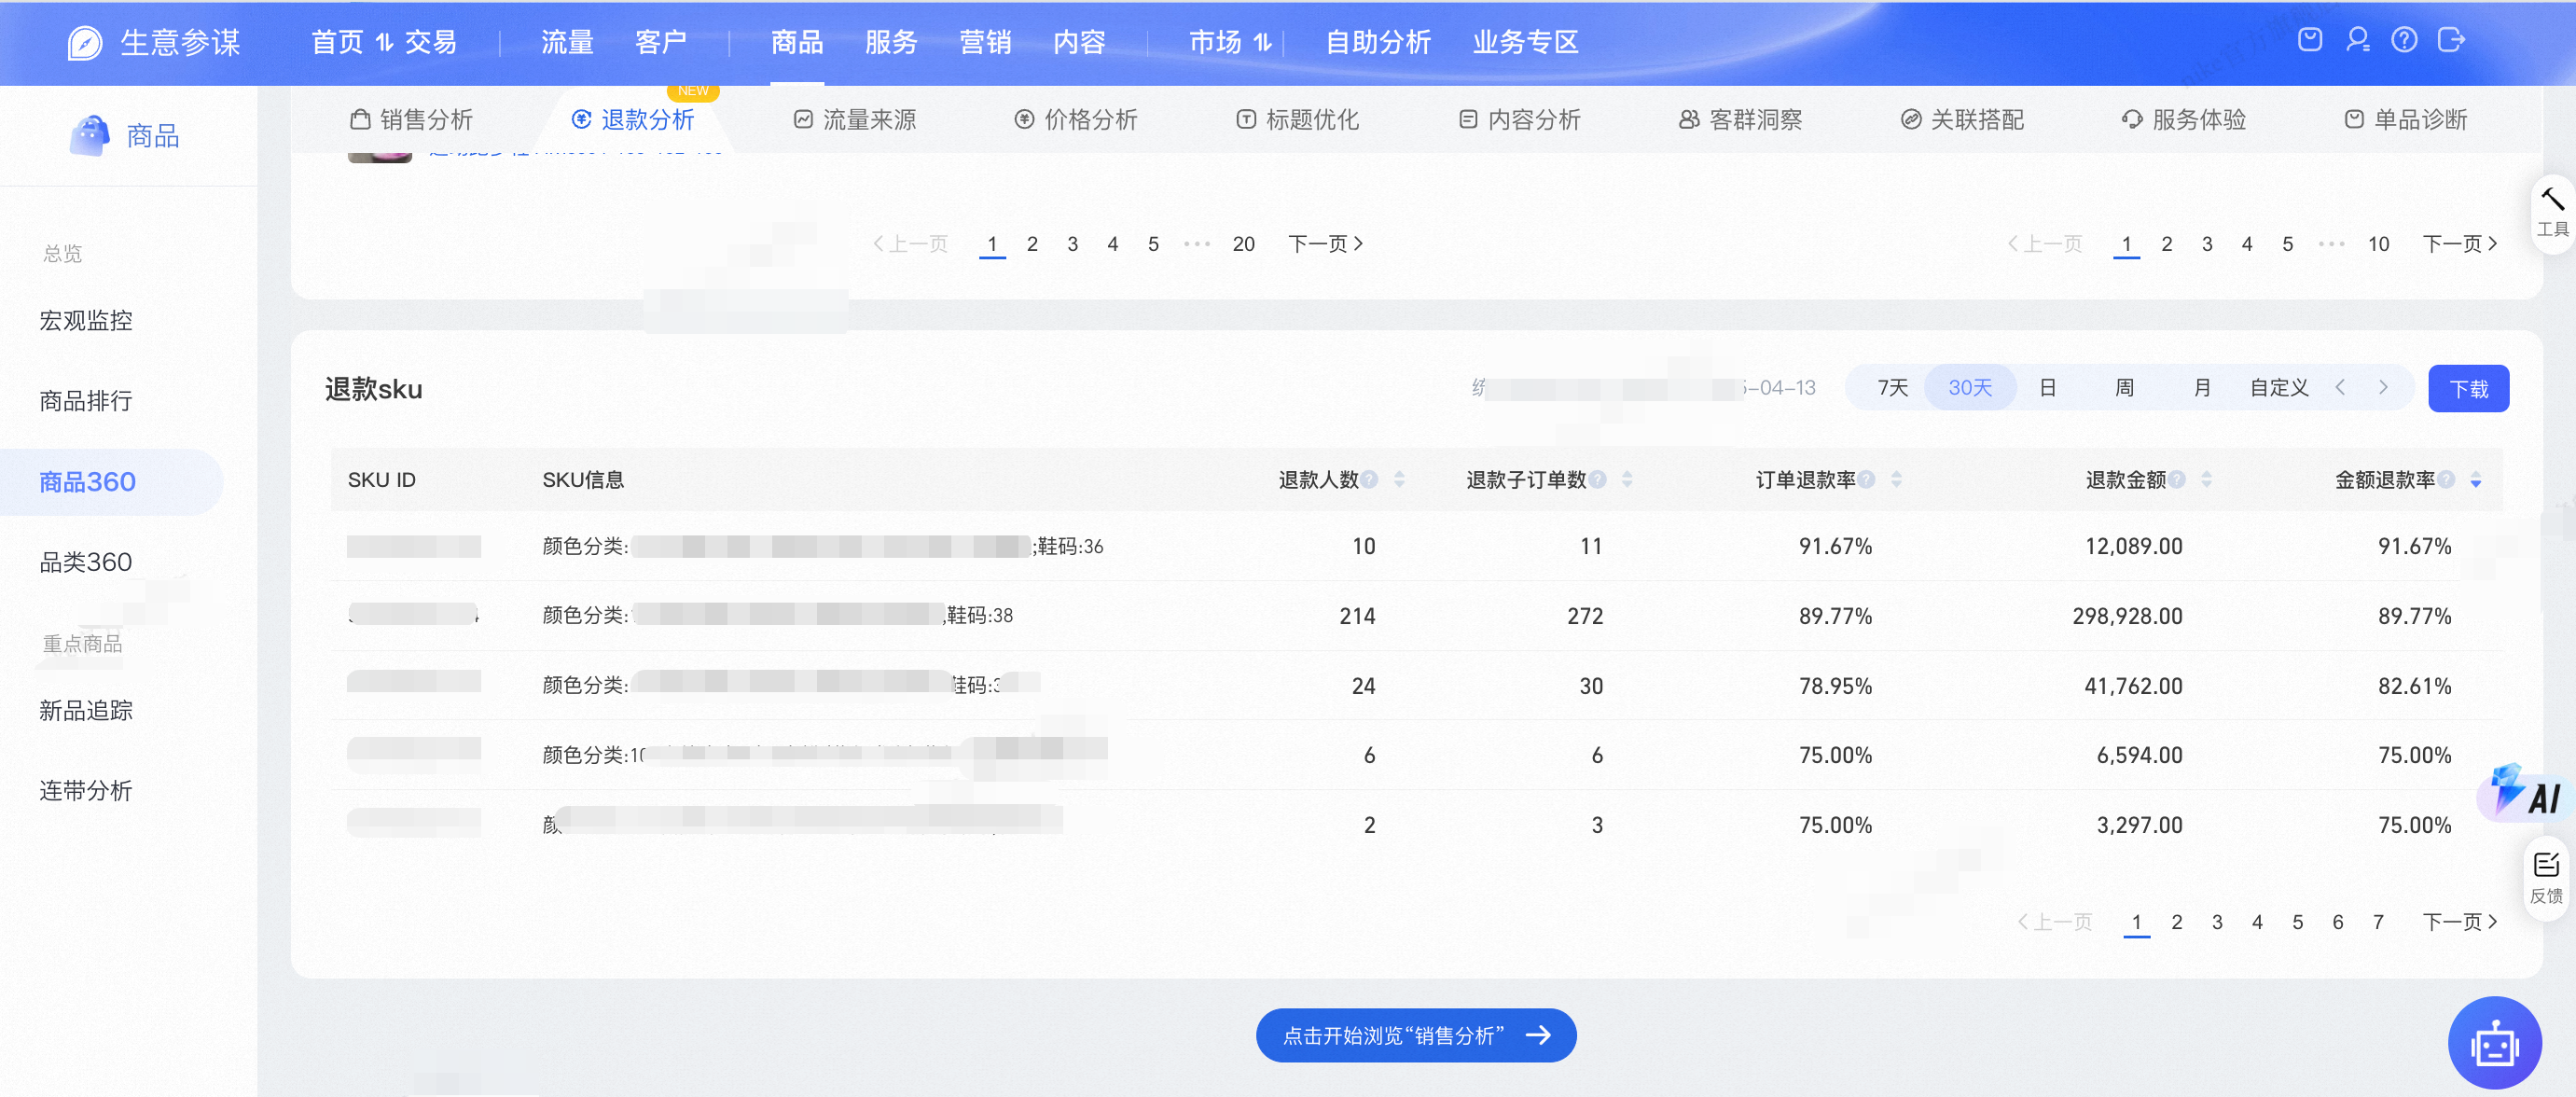Select the 月 time granularity
Viewport: 2576px width, 1097px height.
2201,388
